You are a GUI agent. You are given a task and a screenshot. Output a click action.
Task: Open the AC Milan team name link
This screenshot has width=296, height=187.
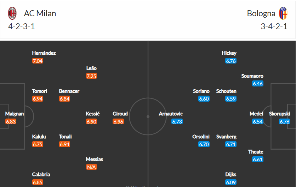(x=40, y=13)
